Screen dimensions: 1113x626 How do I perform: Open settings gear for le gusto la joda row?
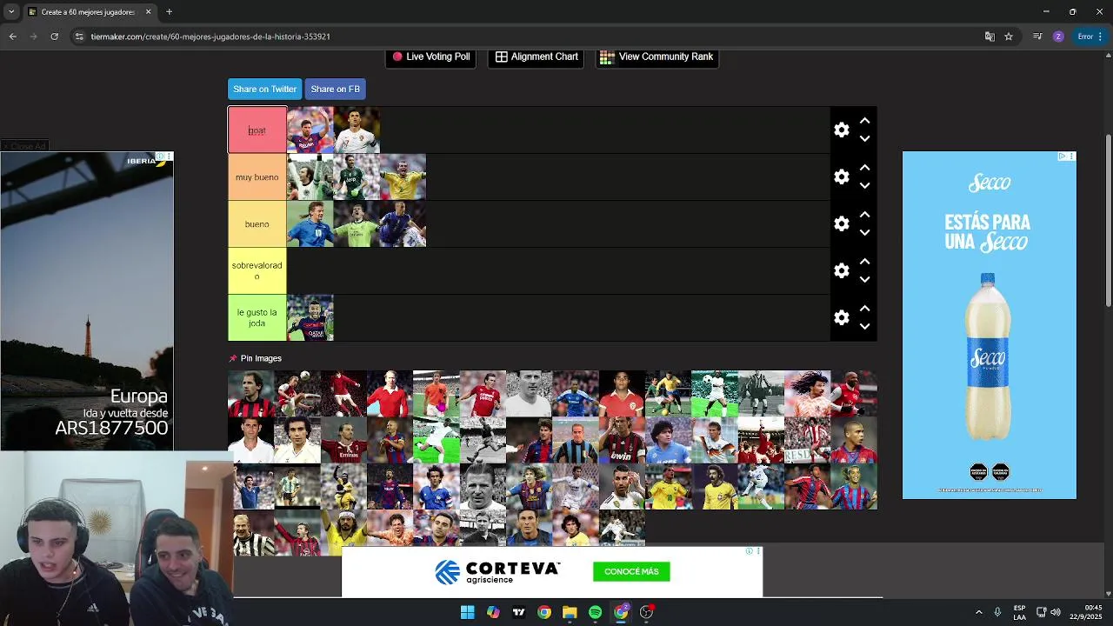click(x=841, y=317)
